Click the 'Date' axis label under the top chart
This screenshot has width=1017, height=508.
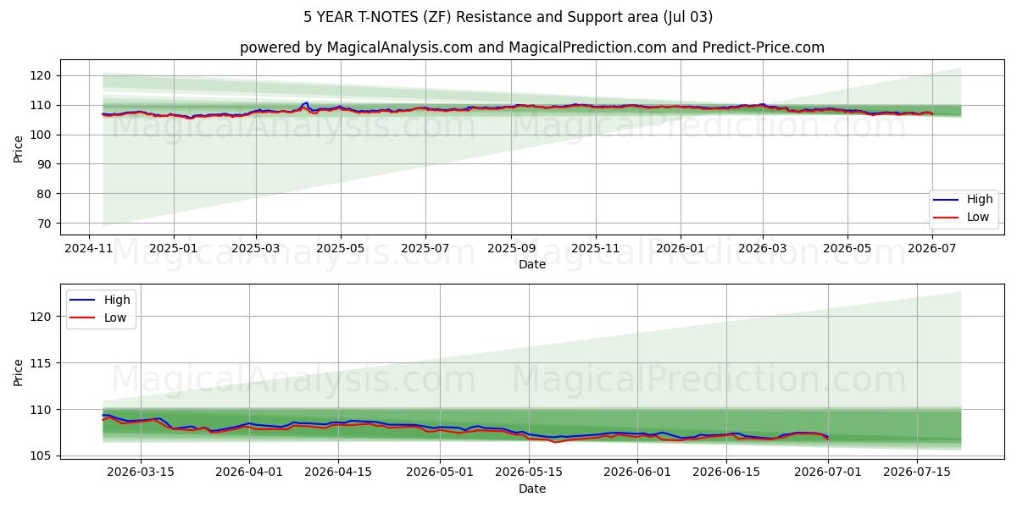532,264
